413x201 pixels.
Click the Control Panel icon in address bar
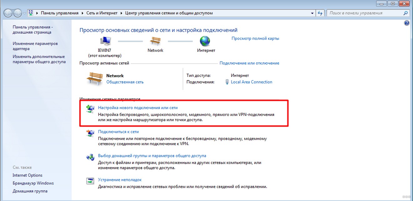click(31, 13)
